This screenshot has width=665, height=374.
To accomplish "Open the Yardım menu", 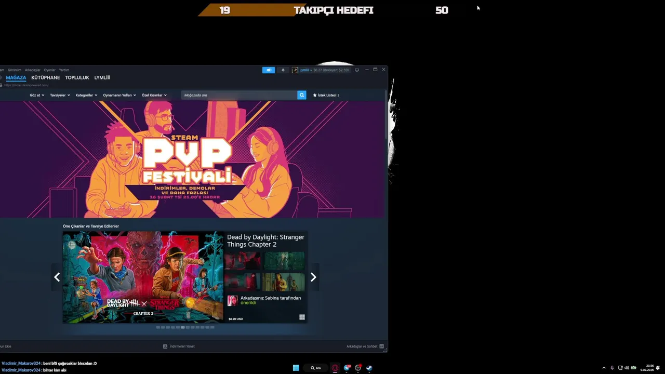I will coord(64,70).
